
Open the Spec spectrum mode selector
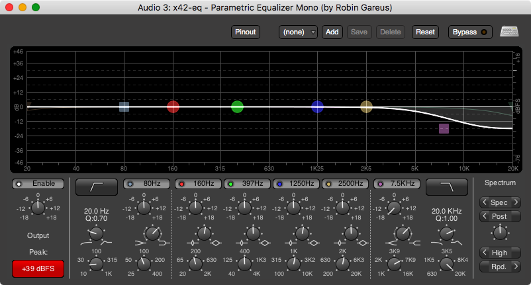tap(501, 202)
